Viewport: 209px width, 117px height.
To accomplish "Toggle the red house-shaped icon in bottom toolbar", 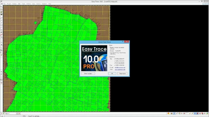I will [x=198, y=113].
